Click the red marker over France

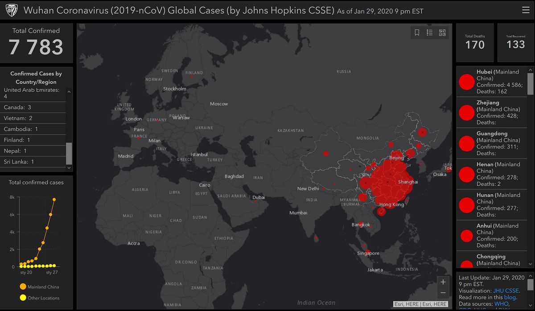click(x=139, y=138)
